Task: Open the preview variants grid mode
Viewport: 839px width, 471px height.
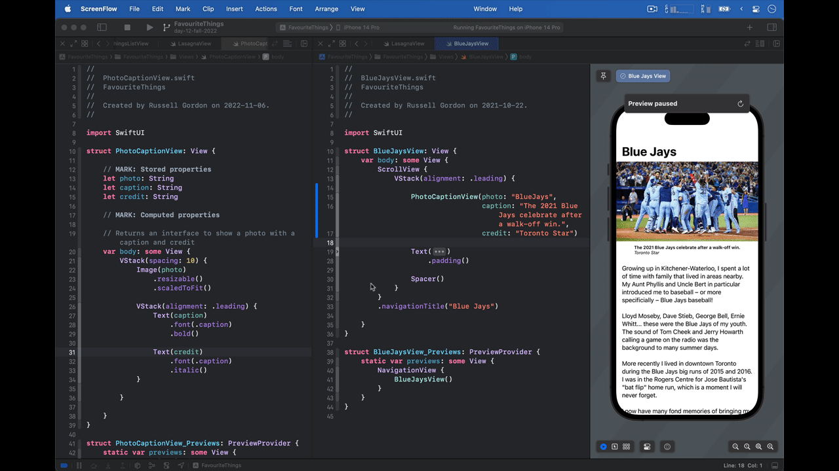Action: coord(626,447)
